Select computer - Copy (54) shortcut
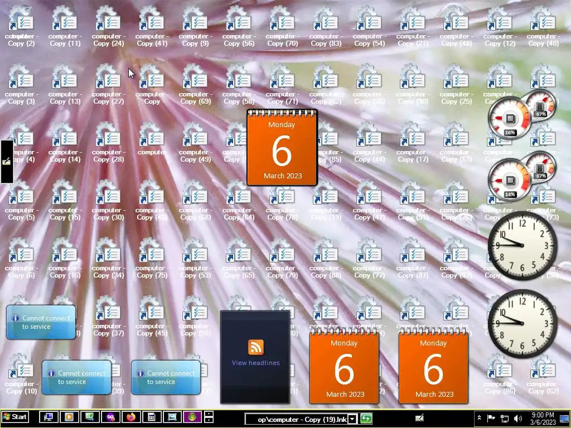This screenshot has width=571, height=428. 369,27
